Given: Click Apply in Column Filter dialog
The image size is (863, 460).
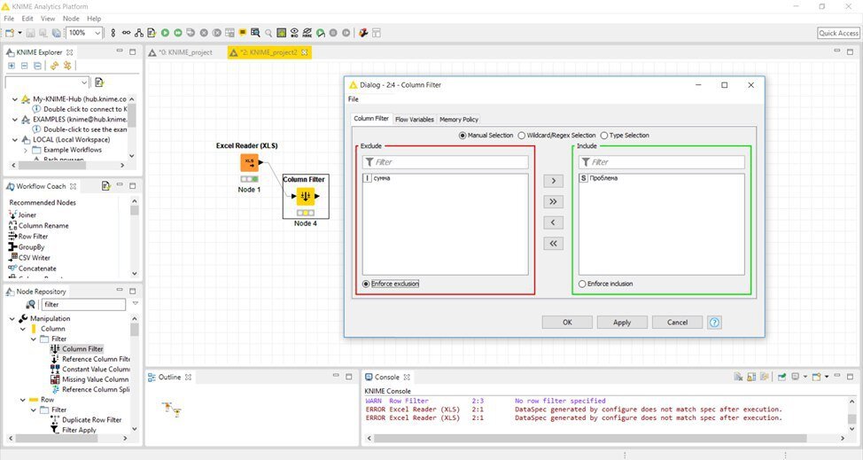Looking at the screenshot, I should tap(622, 323).
